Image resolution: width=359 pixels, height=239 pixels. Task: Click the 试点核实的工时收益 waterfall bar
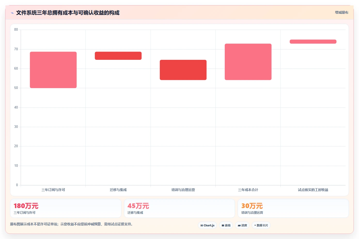[313, 42]
